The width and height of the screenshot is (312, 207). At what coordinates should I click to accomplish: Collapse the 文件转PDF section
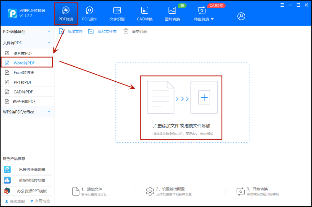[x=27, y=43]
